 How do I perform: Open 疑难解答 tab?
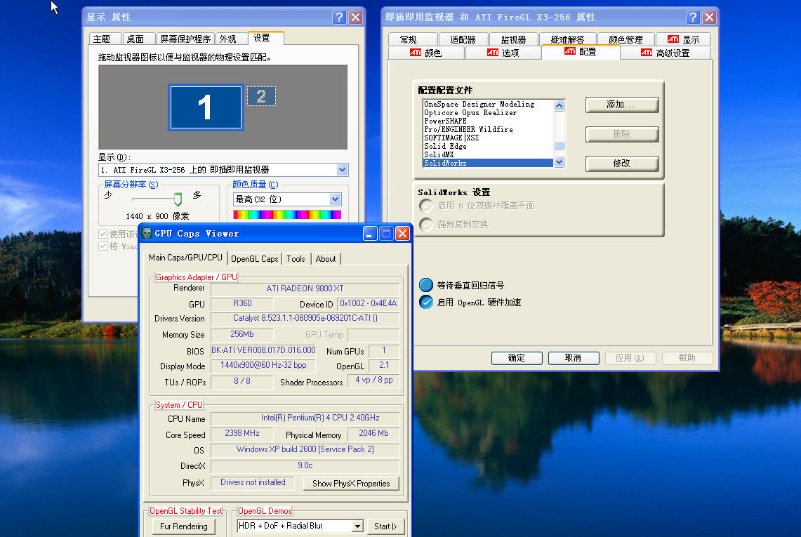[x=567, y=39]
